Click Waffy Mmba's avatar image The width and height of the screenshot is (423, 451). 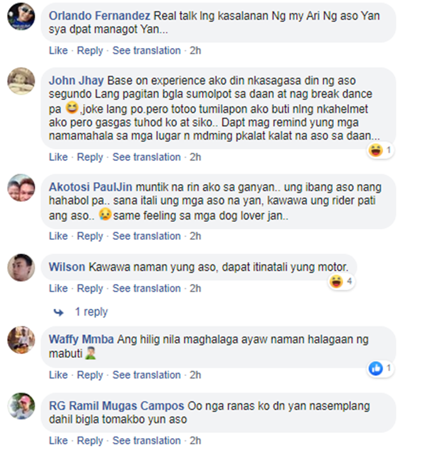pyautogui.click(x=21, y=340)
